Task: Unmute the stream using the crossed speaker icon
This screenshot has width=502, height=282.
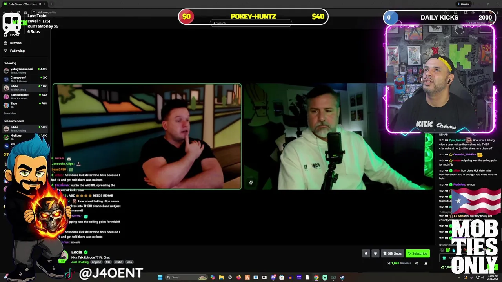Action: [251, 183]
